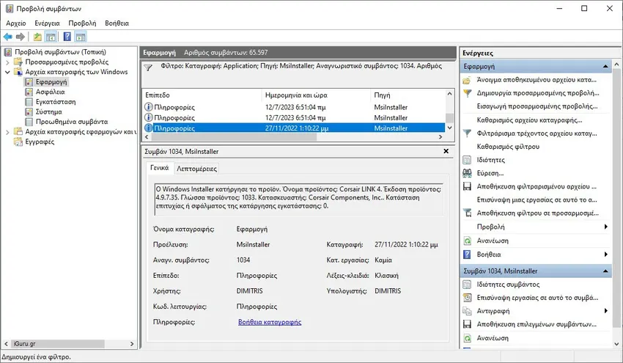623x363 pixels.
Task: Open the Ενέργεια menu
Action: pos(48,23)
